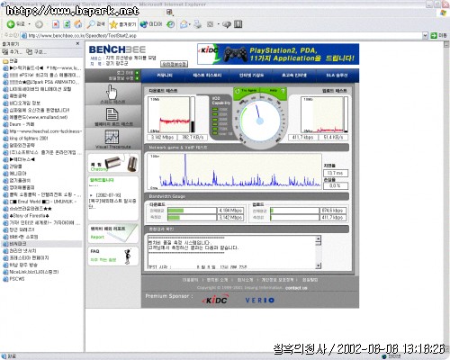Open the Mail envelope toolbar icon
Image resolution: width=450 pixels, height=360 pixels.
pyautogui.click(x=184, y=24)
